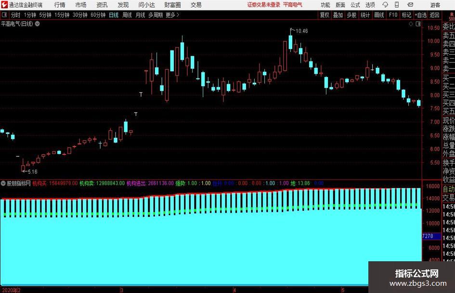Image resolution: width=455 pixels, height=293 pixels.
Task: Toggle the side panel icon beside the diamond marker
Action: pos(418,24)
